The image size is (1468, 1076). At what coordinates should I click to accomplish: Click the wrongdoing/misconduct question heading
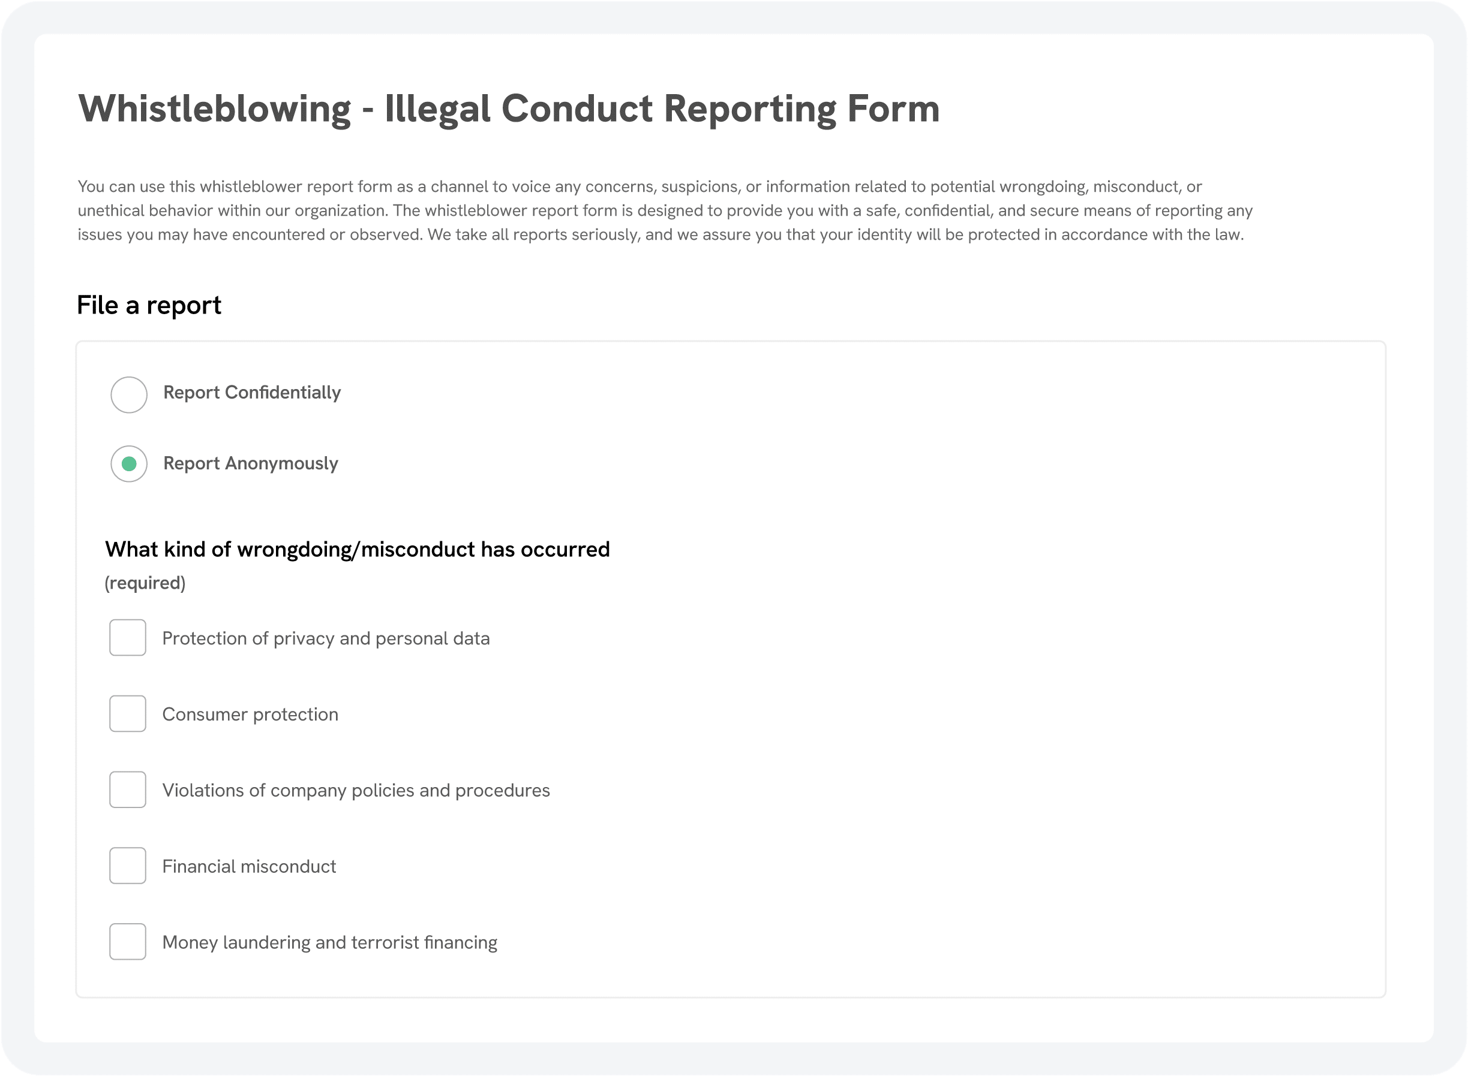click(357, 550)
